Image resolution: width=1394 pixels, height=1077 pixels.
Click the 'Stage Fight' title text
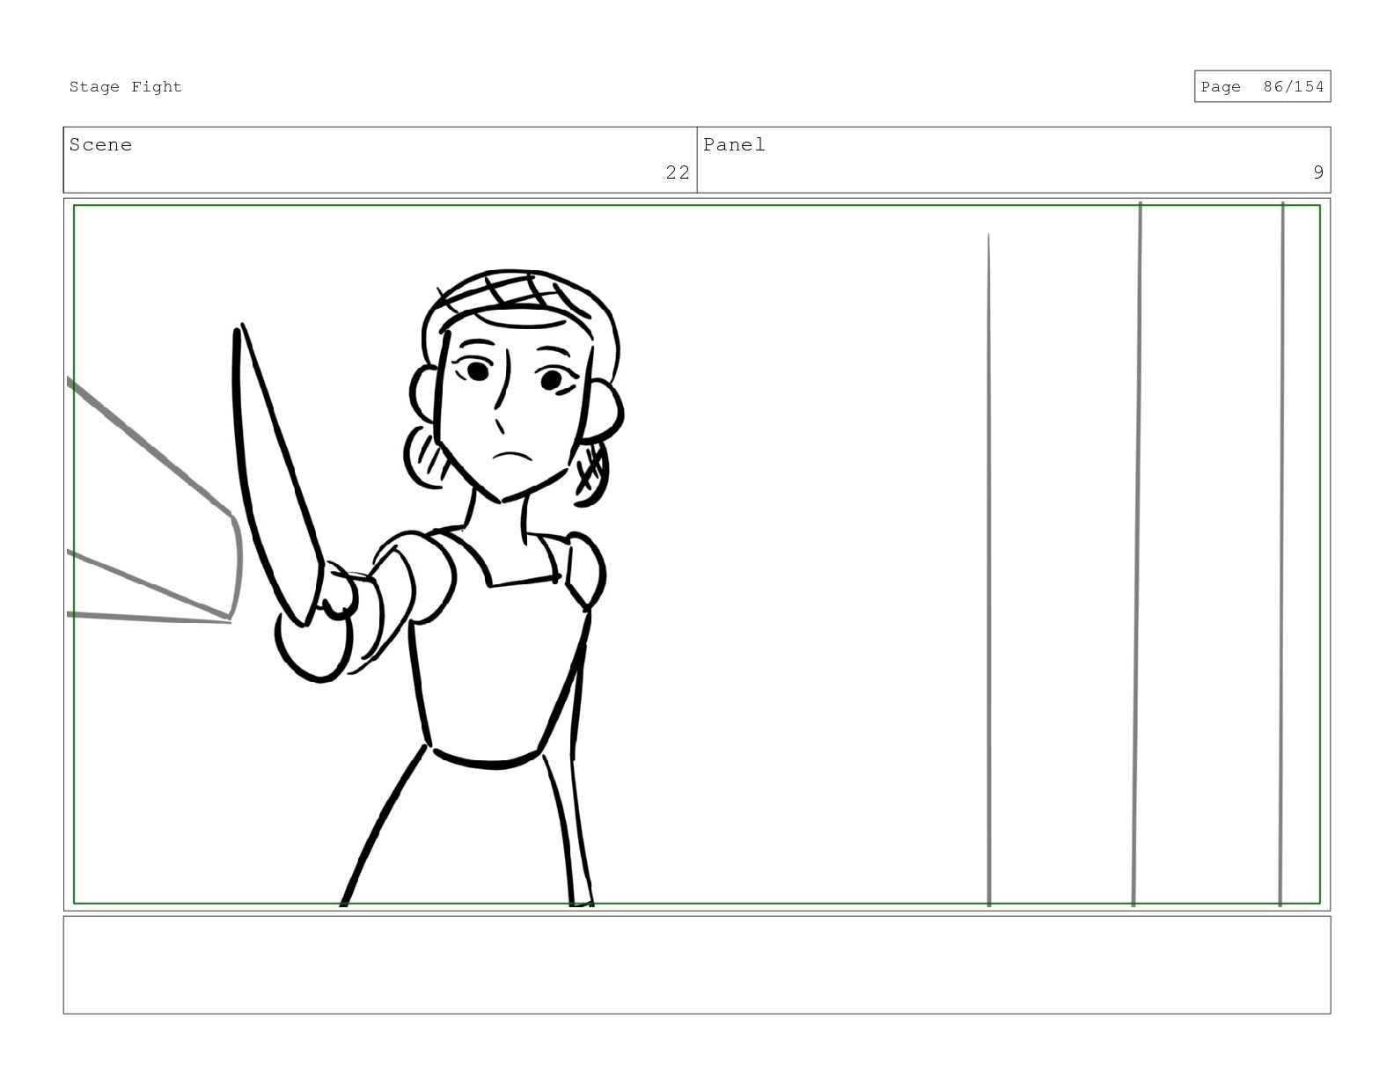pyautogui.click(x=125, y=86)
